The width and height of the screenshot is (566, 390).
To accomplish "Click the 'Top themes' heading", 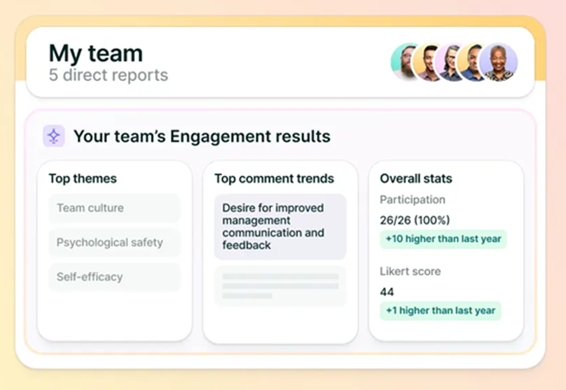I will pyautogui.click(x=83, y=178).
